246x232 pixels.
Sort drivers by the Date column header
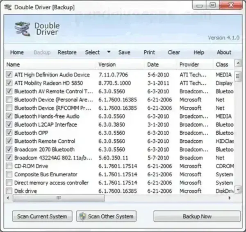160,65
